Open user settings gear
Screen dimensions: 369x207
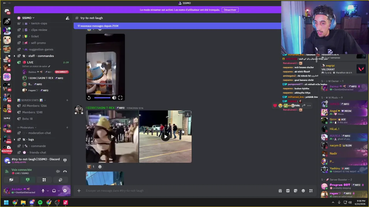tap(65, 191)
